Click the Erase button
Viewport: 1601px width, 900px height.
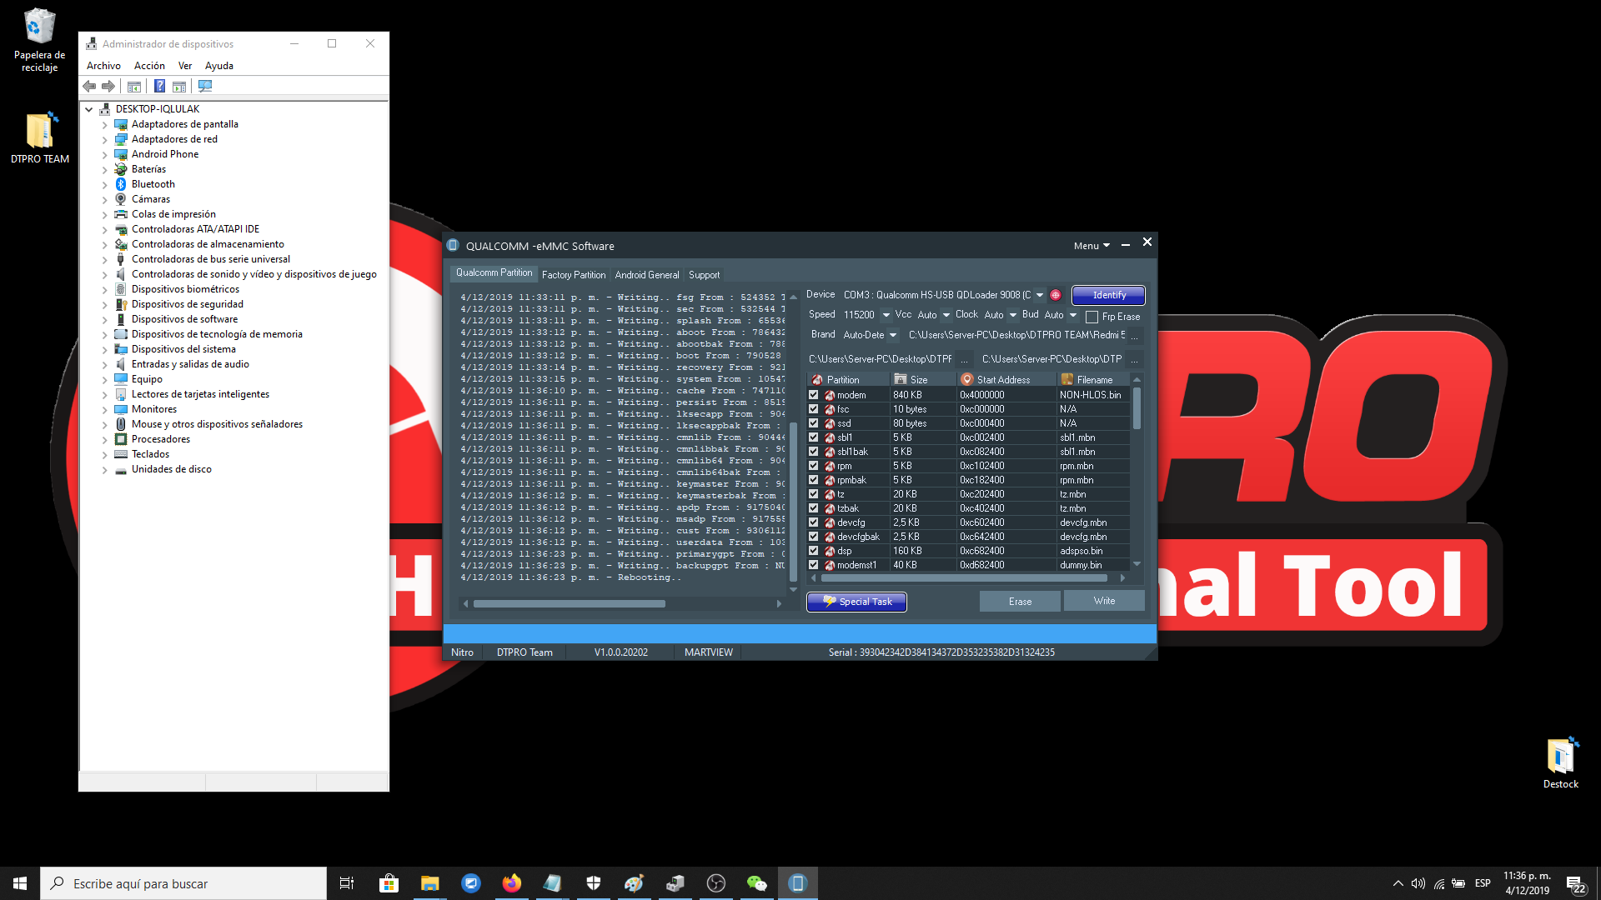(1020, 602)
